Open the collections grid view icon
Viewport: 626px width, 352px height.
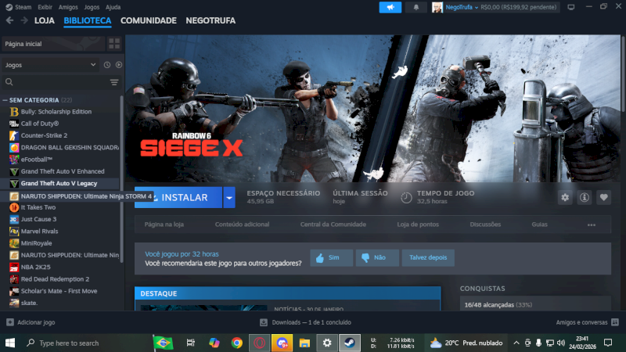(114, 44)
